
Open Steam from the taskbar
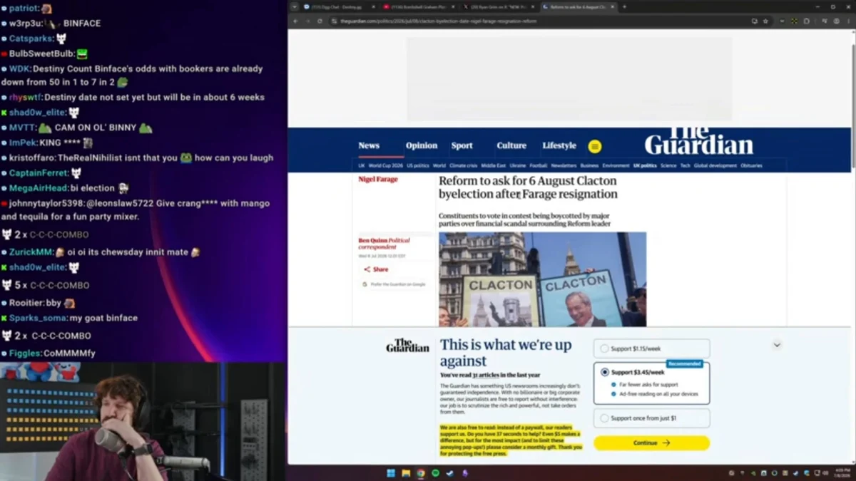[x=450, y=473]
